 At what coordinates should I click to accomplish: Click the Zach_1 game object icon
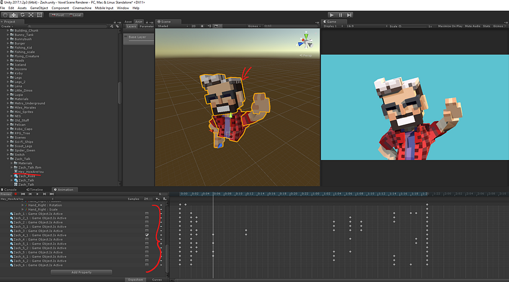[x=11, y=214]
